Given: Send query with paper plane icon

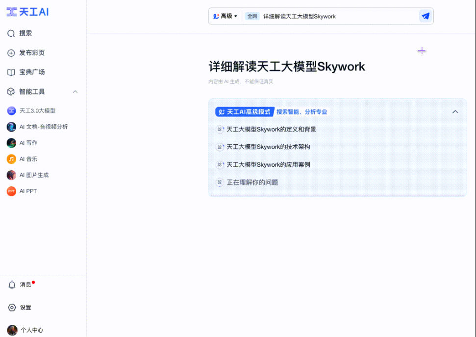Looking at the screenshot, I should pos(426,16).
